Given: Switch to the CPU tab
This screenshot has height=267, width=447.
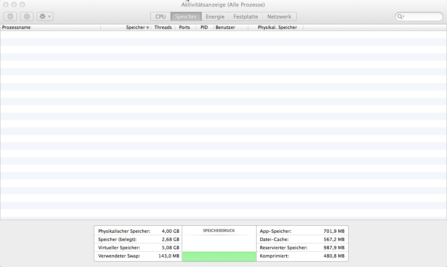Looking at the screenshot, I should pyautogui.click(x=160, y=17).
